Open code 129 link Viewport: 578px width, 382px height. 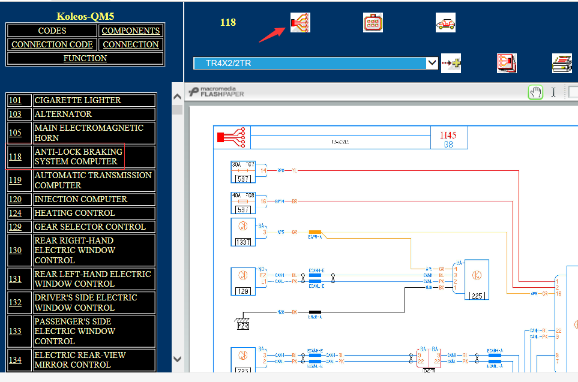coord(15,227)
